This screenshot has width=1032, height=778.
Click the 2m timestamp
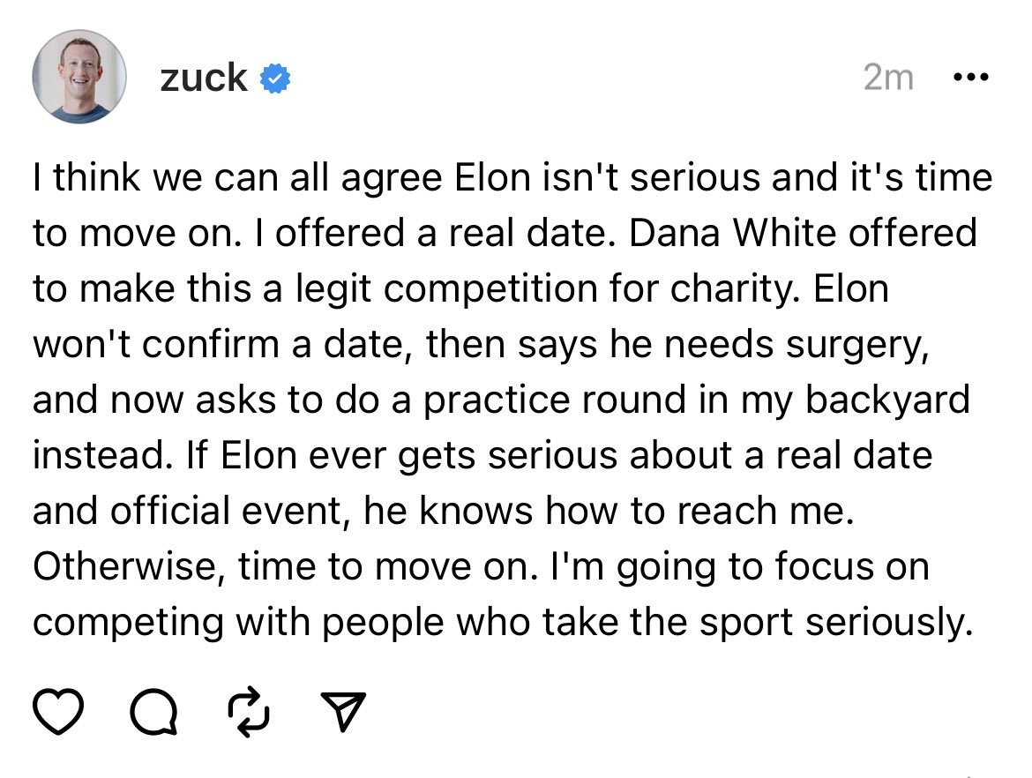click(887, 78)
